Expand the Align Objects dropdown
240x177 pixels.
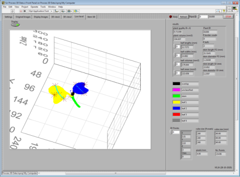pos(57,11)
